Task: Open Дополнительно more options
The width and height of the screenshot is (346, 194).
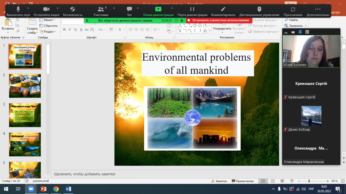Action: tap(318, 12)
